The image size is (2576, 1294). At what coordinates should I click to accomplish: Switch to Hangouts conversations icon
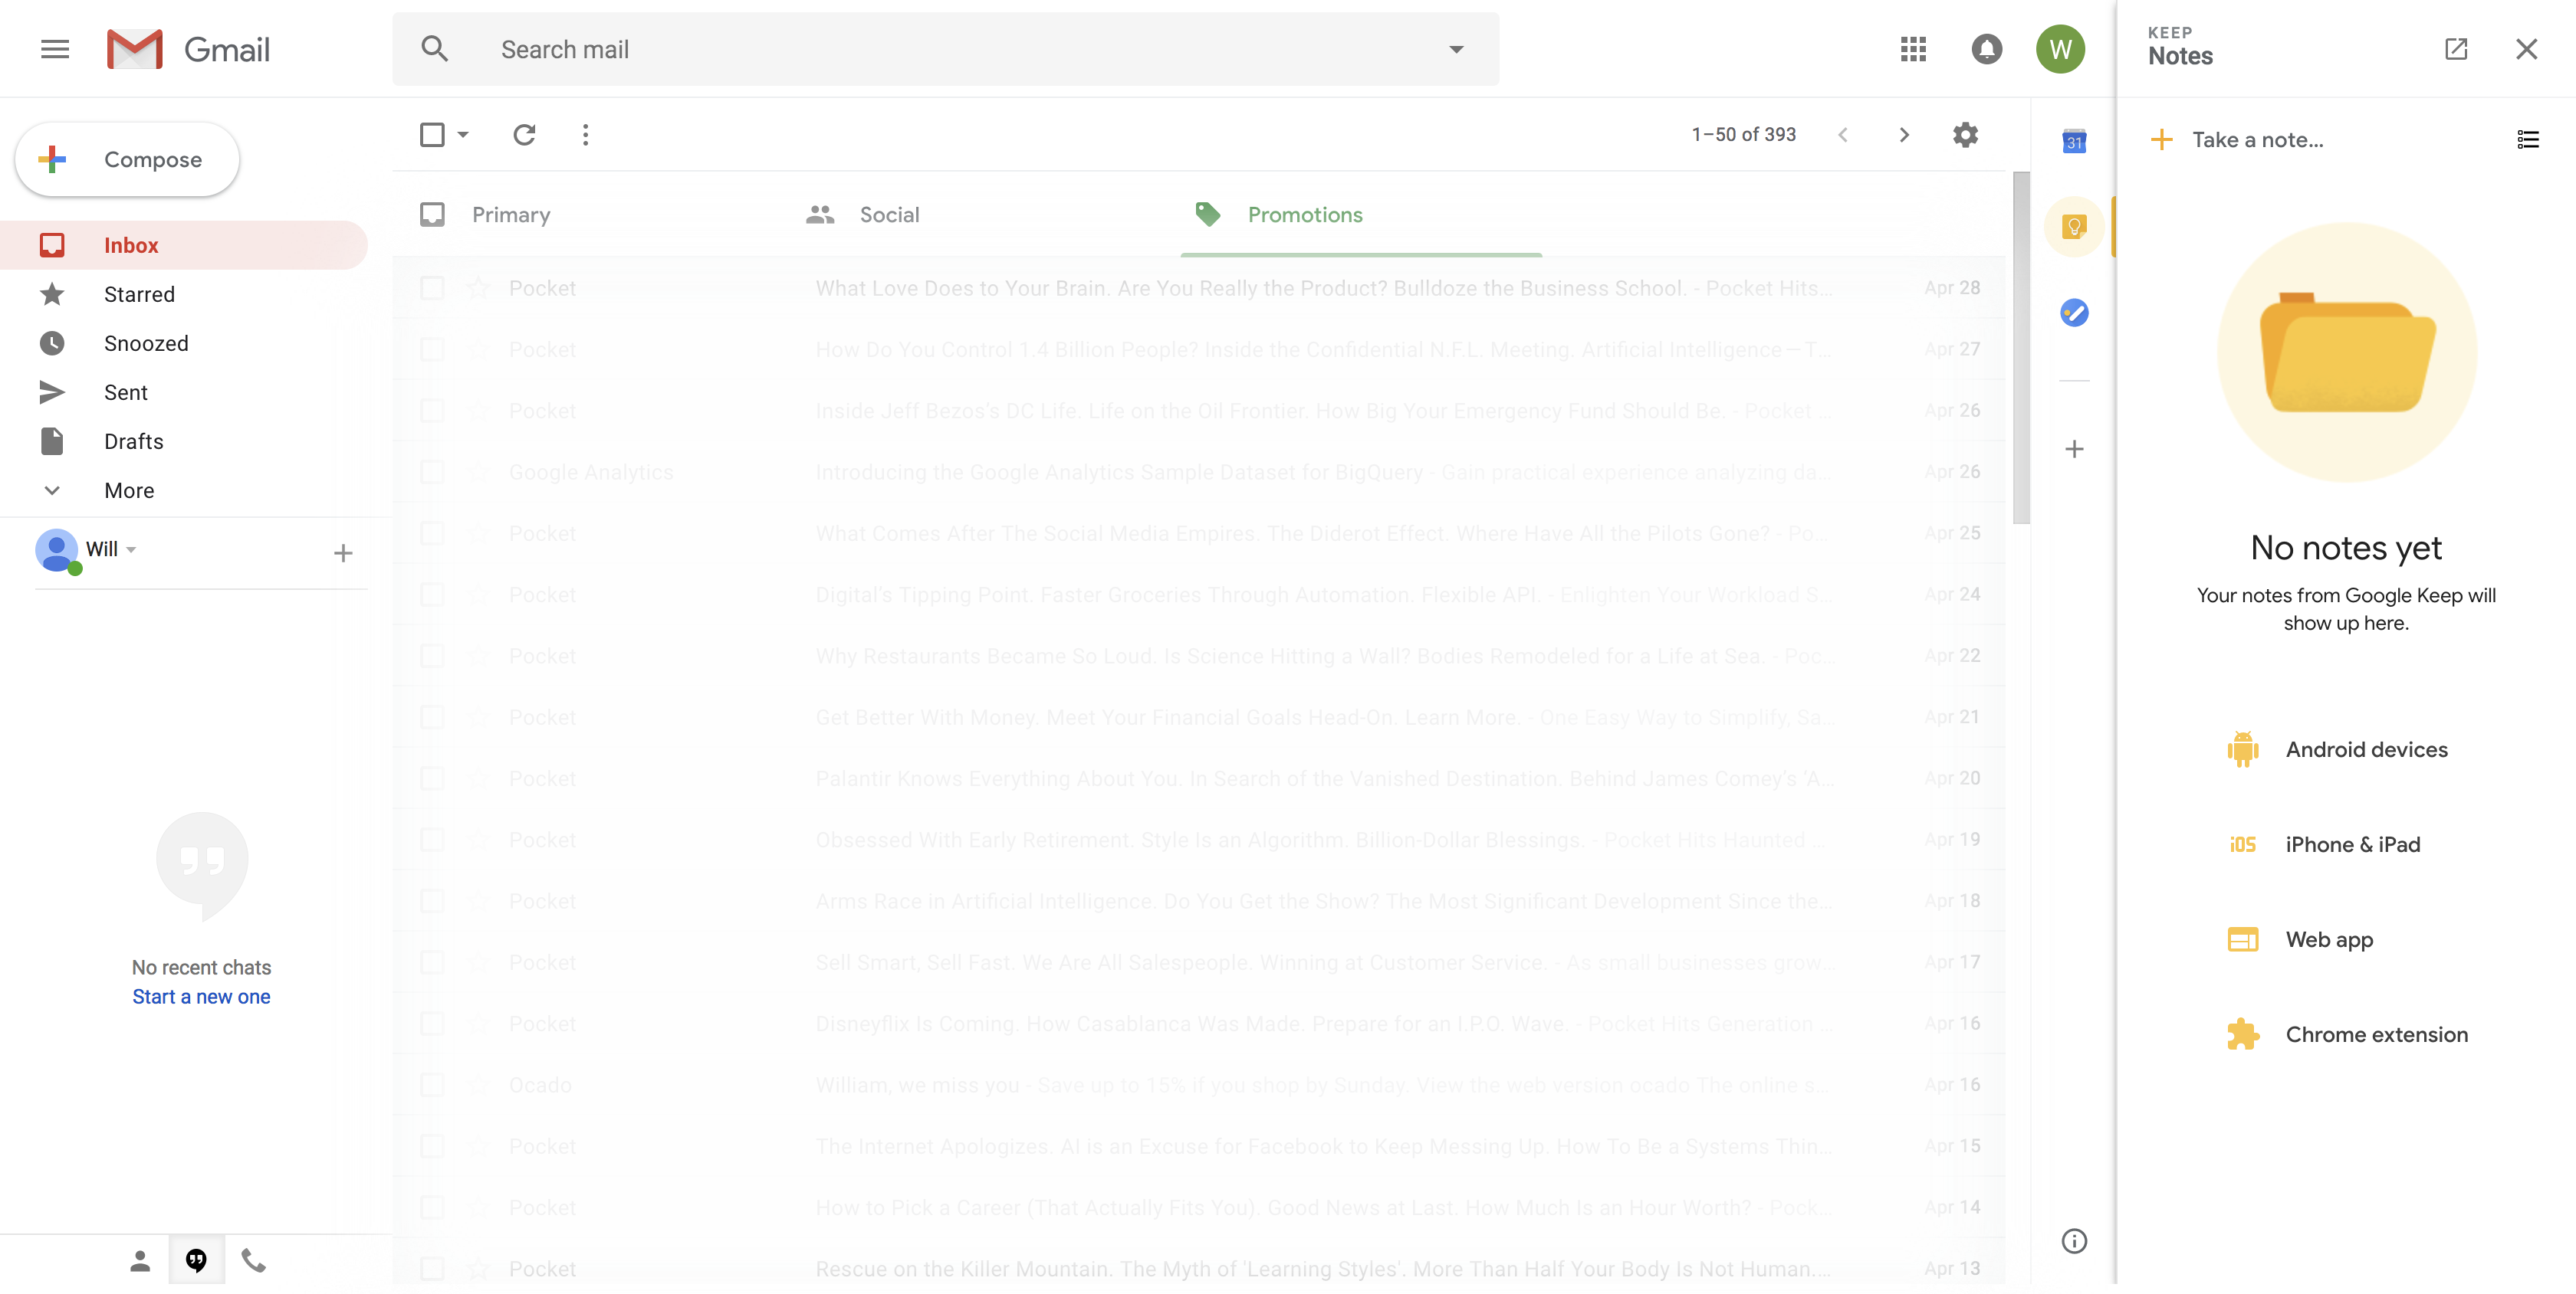pos(196,1260)
